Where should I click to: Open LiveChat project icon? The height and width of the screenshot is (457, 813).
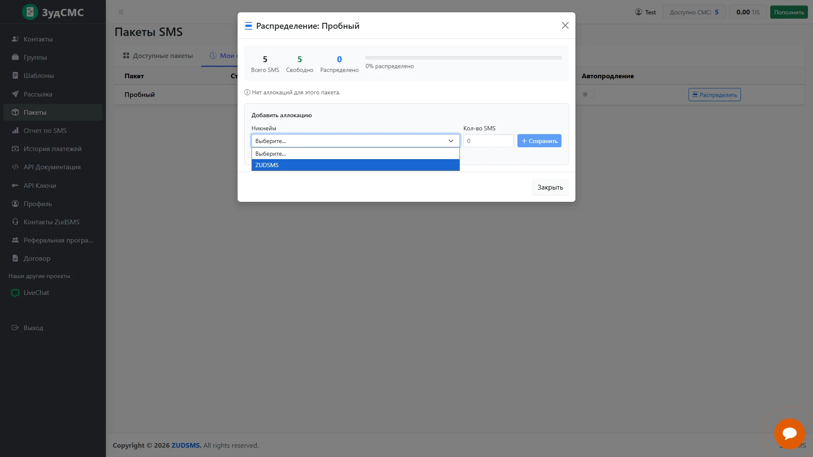point(15,293)
